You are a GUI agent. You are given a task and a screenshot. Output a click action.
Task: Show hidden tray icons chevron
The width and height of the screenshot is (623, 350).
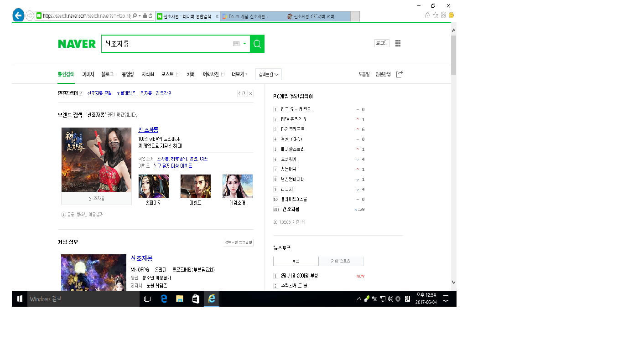[359, 299]
